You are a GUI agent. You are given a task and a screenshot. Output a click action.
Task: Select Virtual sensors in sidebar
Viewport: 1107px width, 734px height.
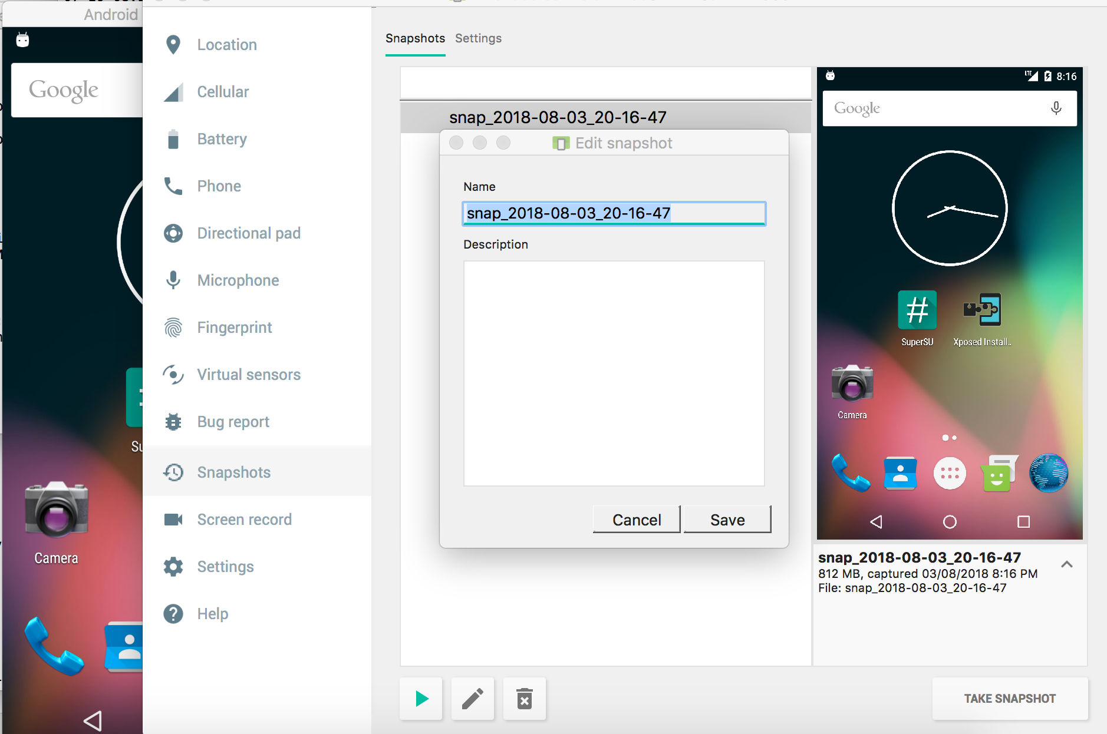click(x=248, y=374)
